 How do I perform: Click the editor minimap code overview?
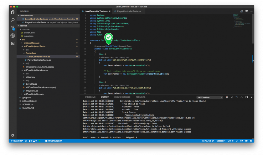pos(242,21)
